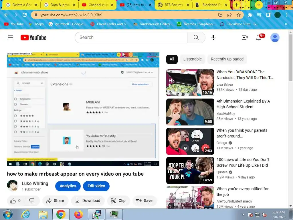Select the Recently uploaded filter chip
Viewport: 293px width, 220px height.
click(x=227, y=59)
